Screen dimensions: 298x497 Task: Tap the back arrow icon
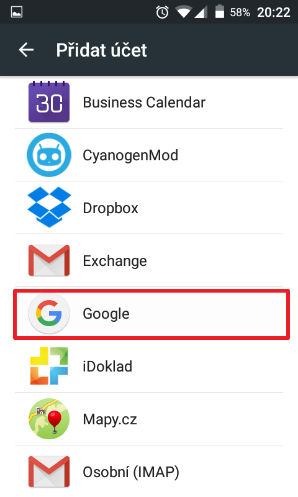point(26,50)
